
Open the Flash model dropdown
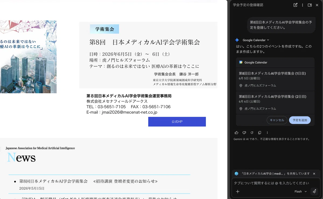(x=300, y=191)
